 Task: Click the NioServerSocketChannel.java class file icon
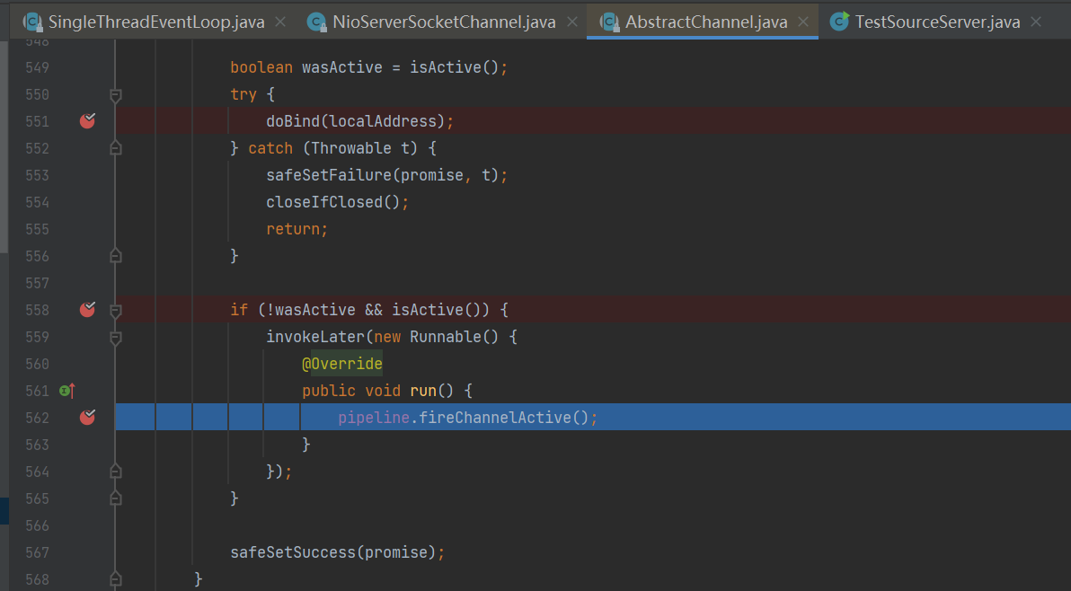click(316, 22)
